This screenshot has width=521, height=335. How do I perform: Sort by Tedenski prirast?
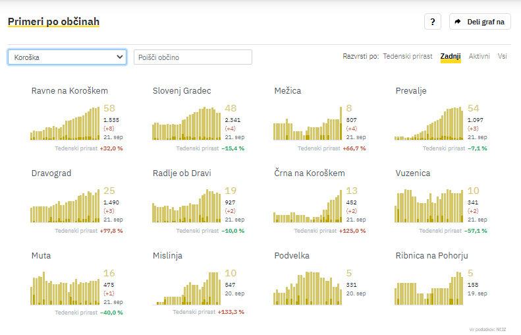tap(408, 57)
